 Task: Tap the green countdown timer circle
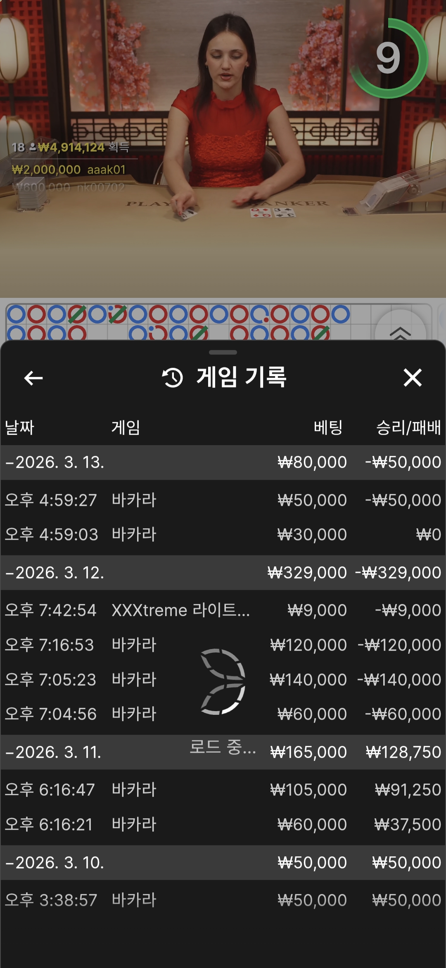388,58
